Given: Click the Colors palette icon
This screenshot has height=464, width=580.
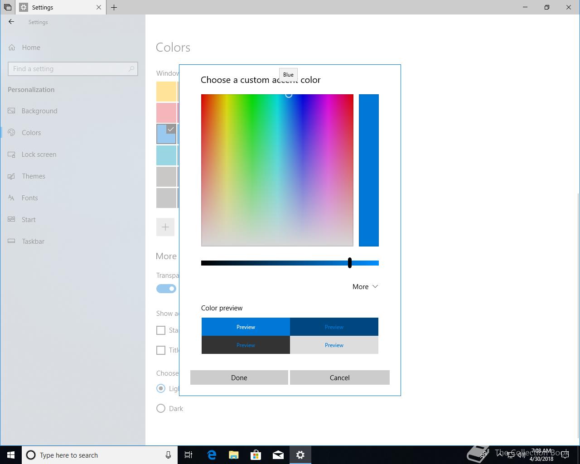Looking at the screenshot, I should click(12, 133).
